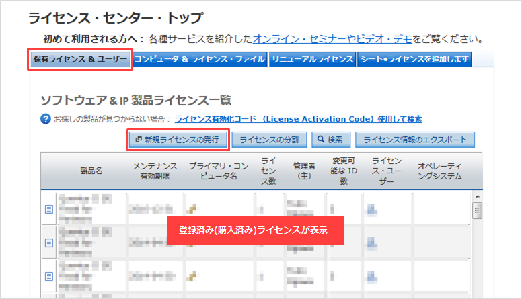Click the ライセンスの分割 button
522x299 pixels.
pos(269,140)
